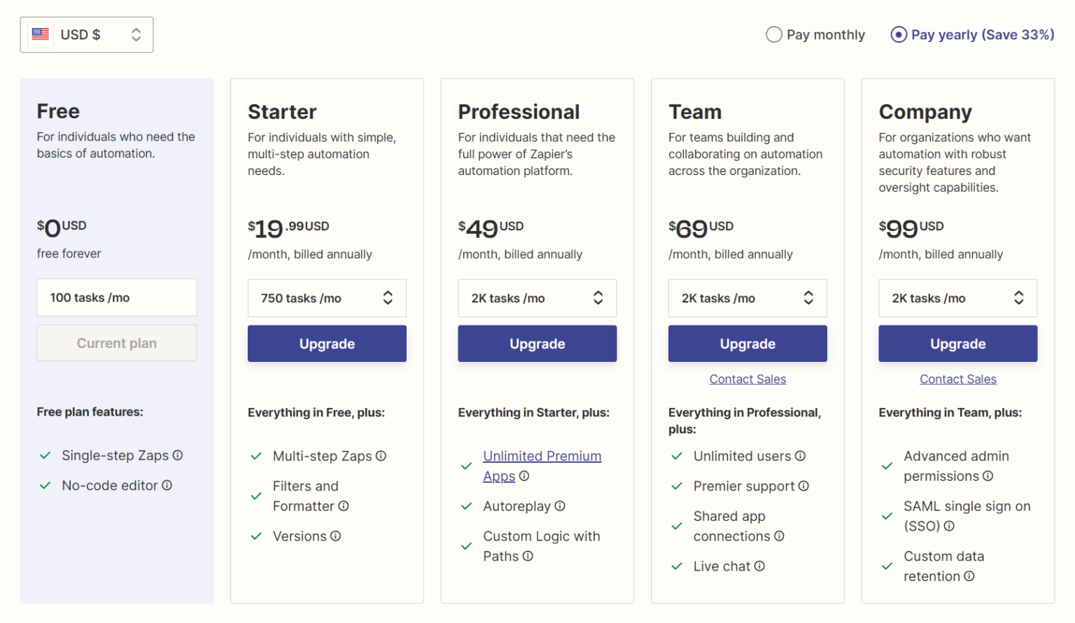Upgrade to the Starter plan
Image resolution: width=1075 pixels, height=623 pixels.
click(326, 343)
